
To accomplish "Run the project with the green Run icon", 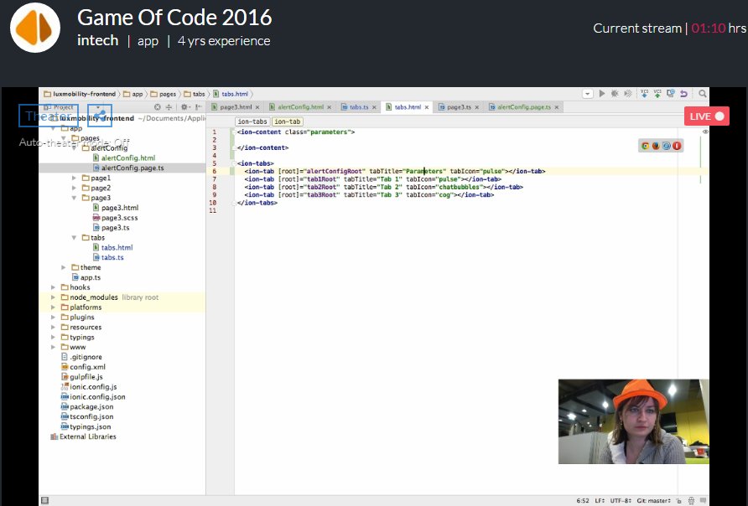I will click(602, 93).
